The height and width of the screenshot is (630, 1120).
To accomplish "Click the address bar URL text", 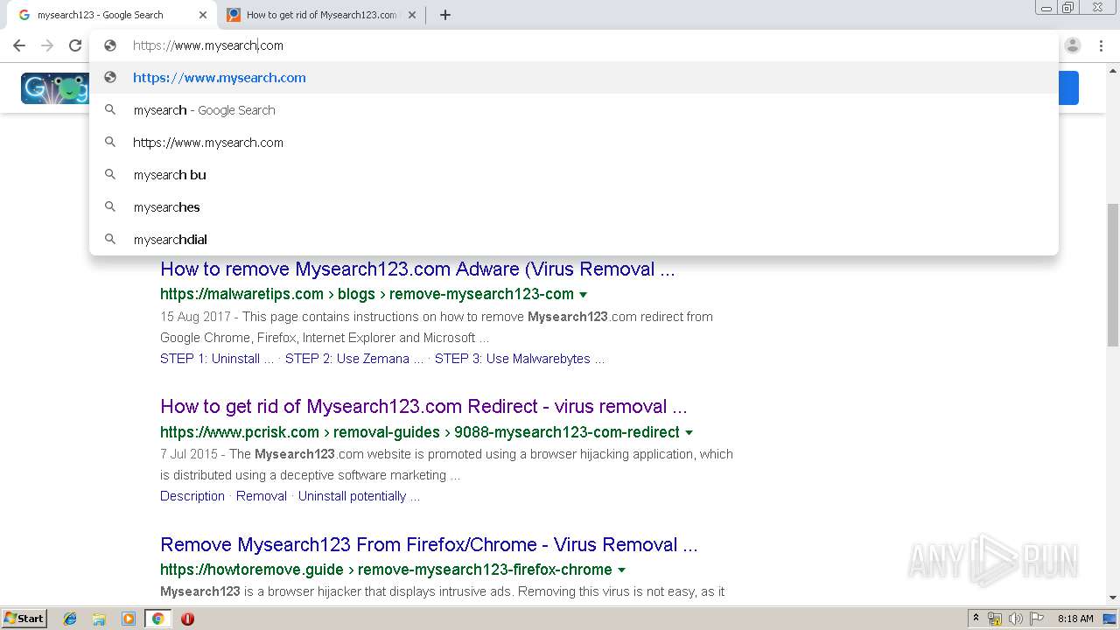I will point(208,45).
